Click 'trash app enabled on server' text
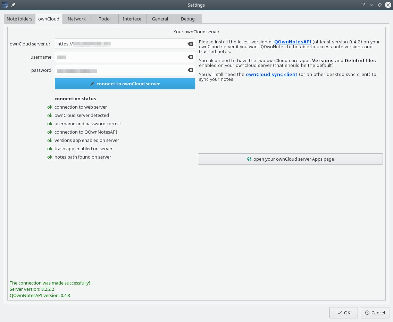This screenshot has height=322, width=393. [x=83, y=149]
